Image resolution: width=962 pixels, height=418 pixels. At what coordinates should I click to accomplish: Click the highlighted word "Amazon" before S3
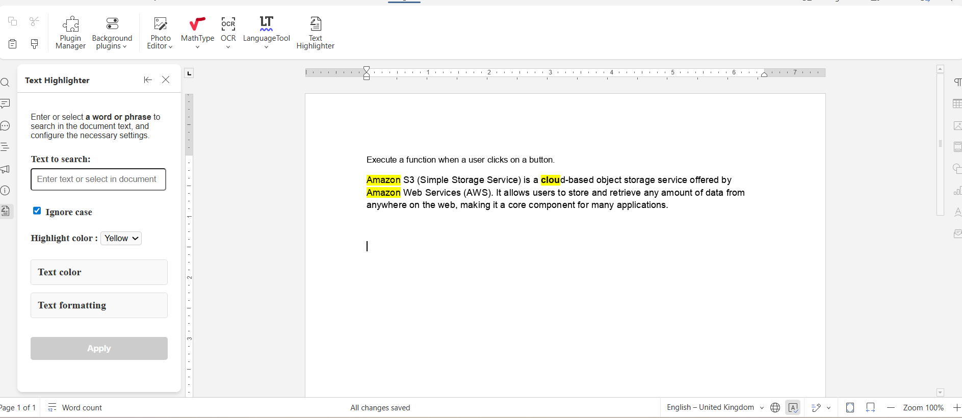(383, 180)
